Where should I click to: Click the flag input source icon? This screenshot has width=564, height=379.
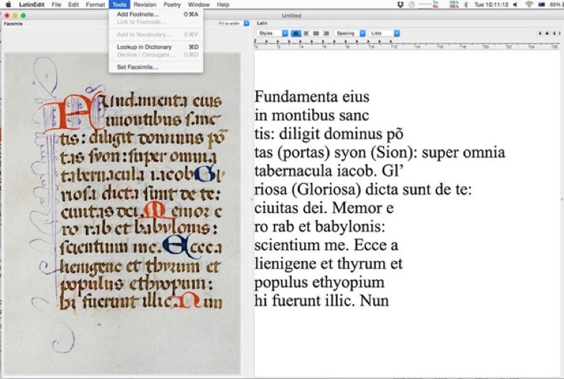541,5
